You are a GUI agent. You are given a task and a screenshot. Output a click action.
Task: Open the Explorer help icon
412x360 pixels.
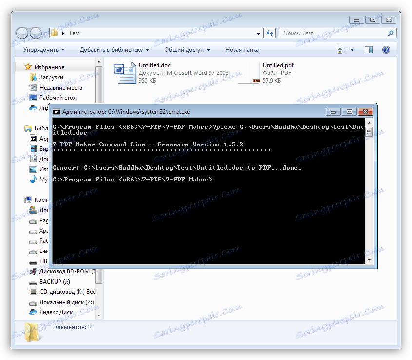(x=386, y=50)
